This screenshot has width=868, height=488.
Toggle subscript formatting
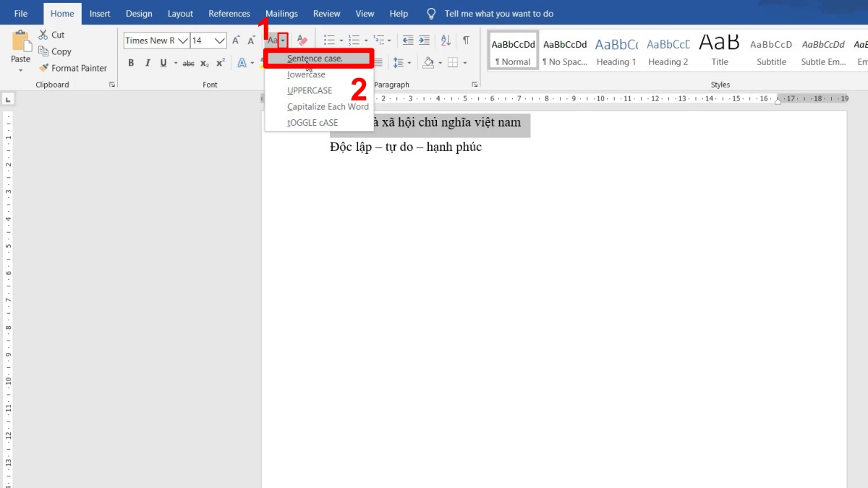point(205,63)
